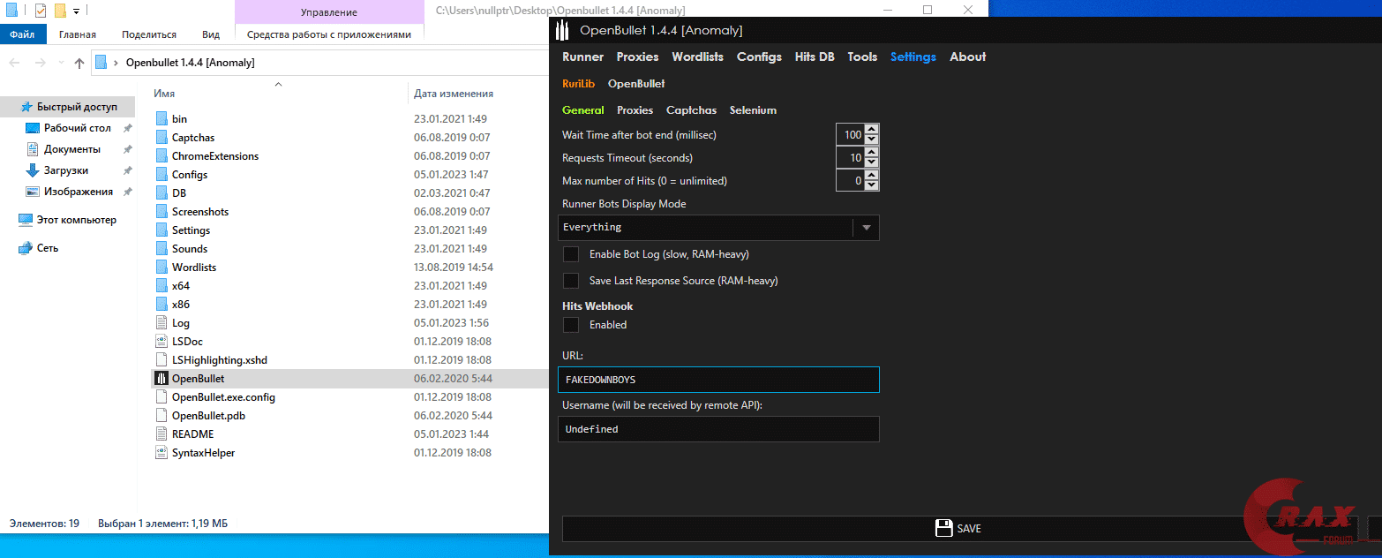Click the README file icon

point(161,434)
